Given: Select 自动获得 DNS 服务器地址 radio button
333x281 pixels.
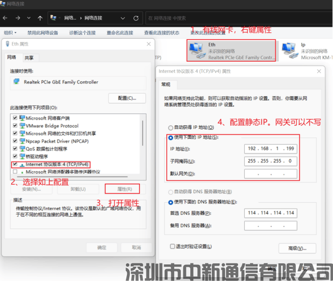Looking at the screenshot, I should pos(171,192).
